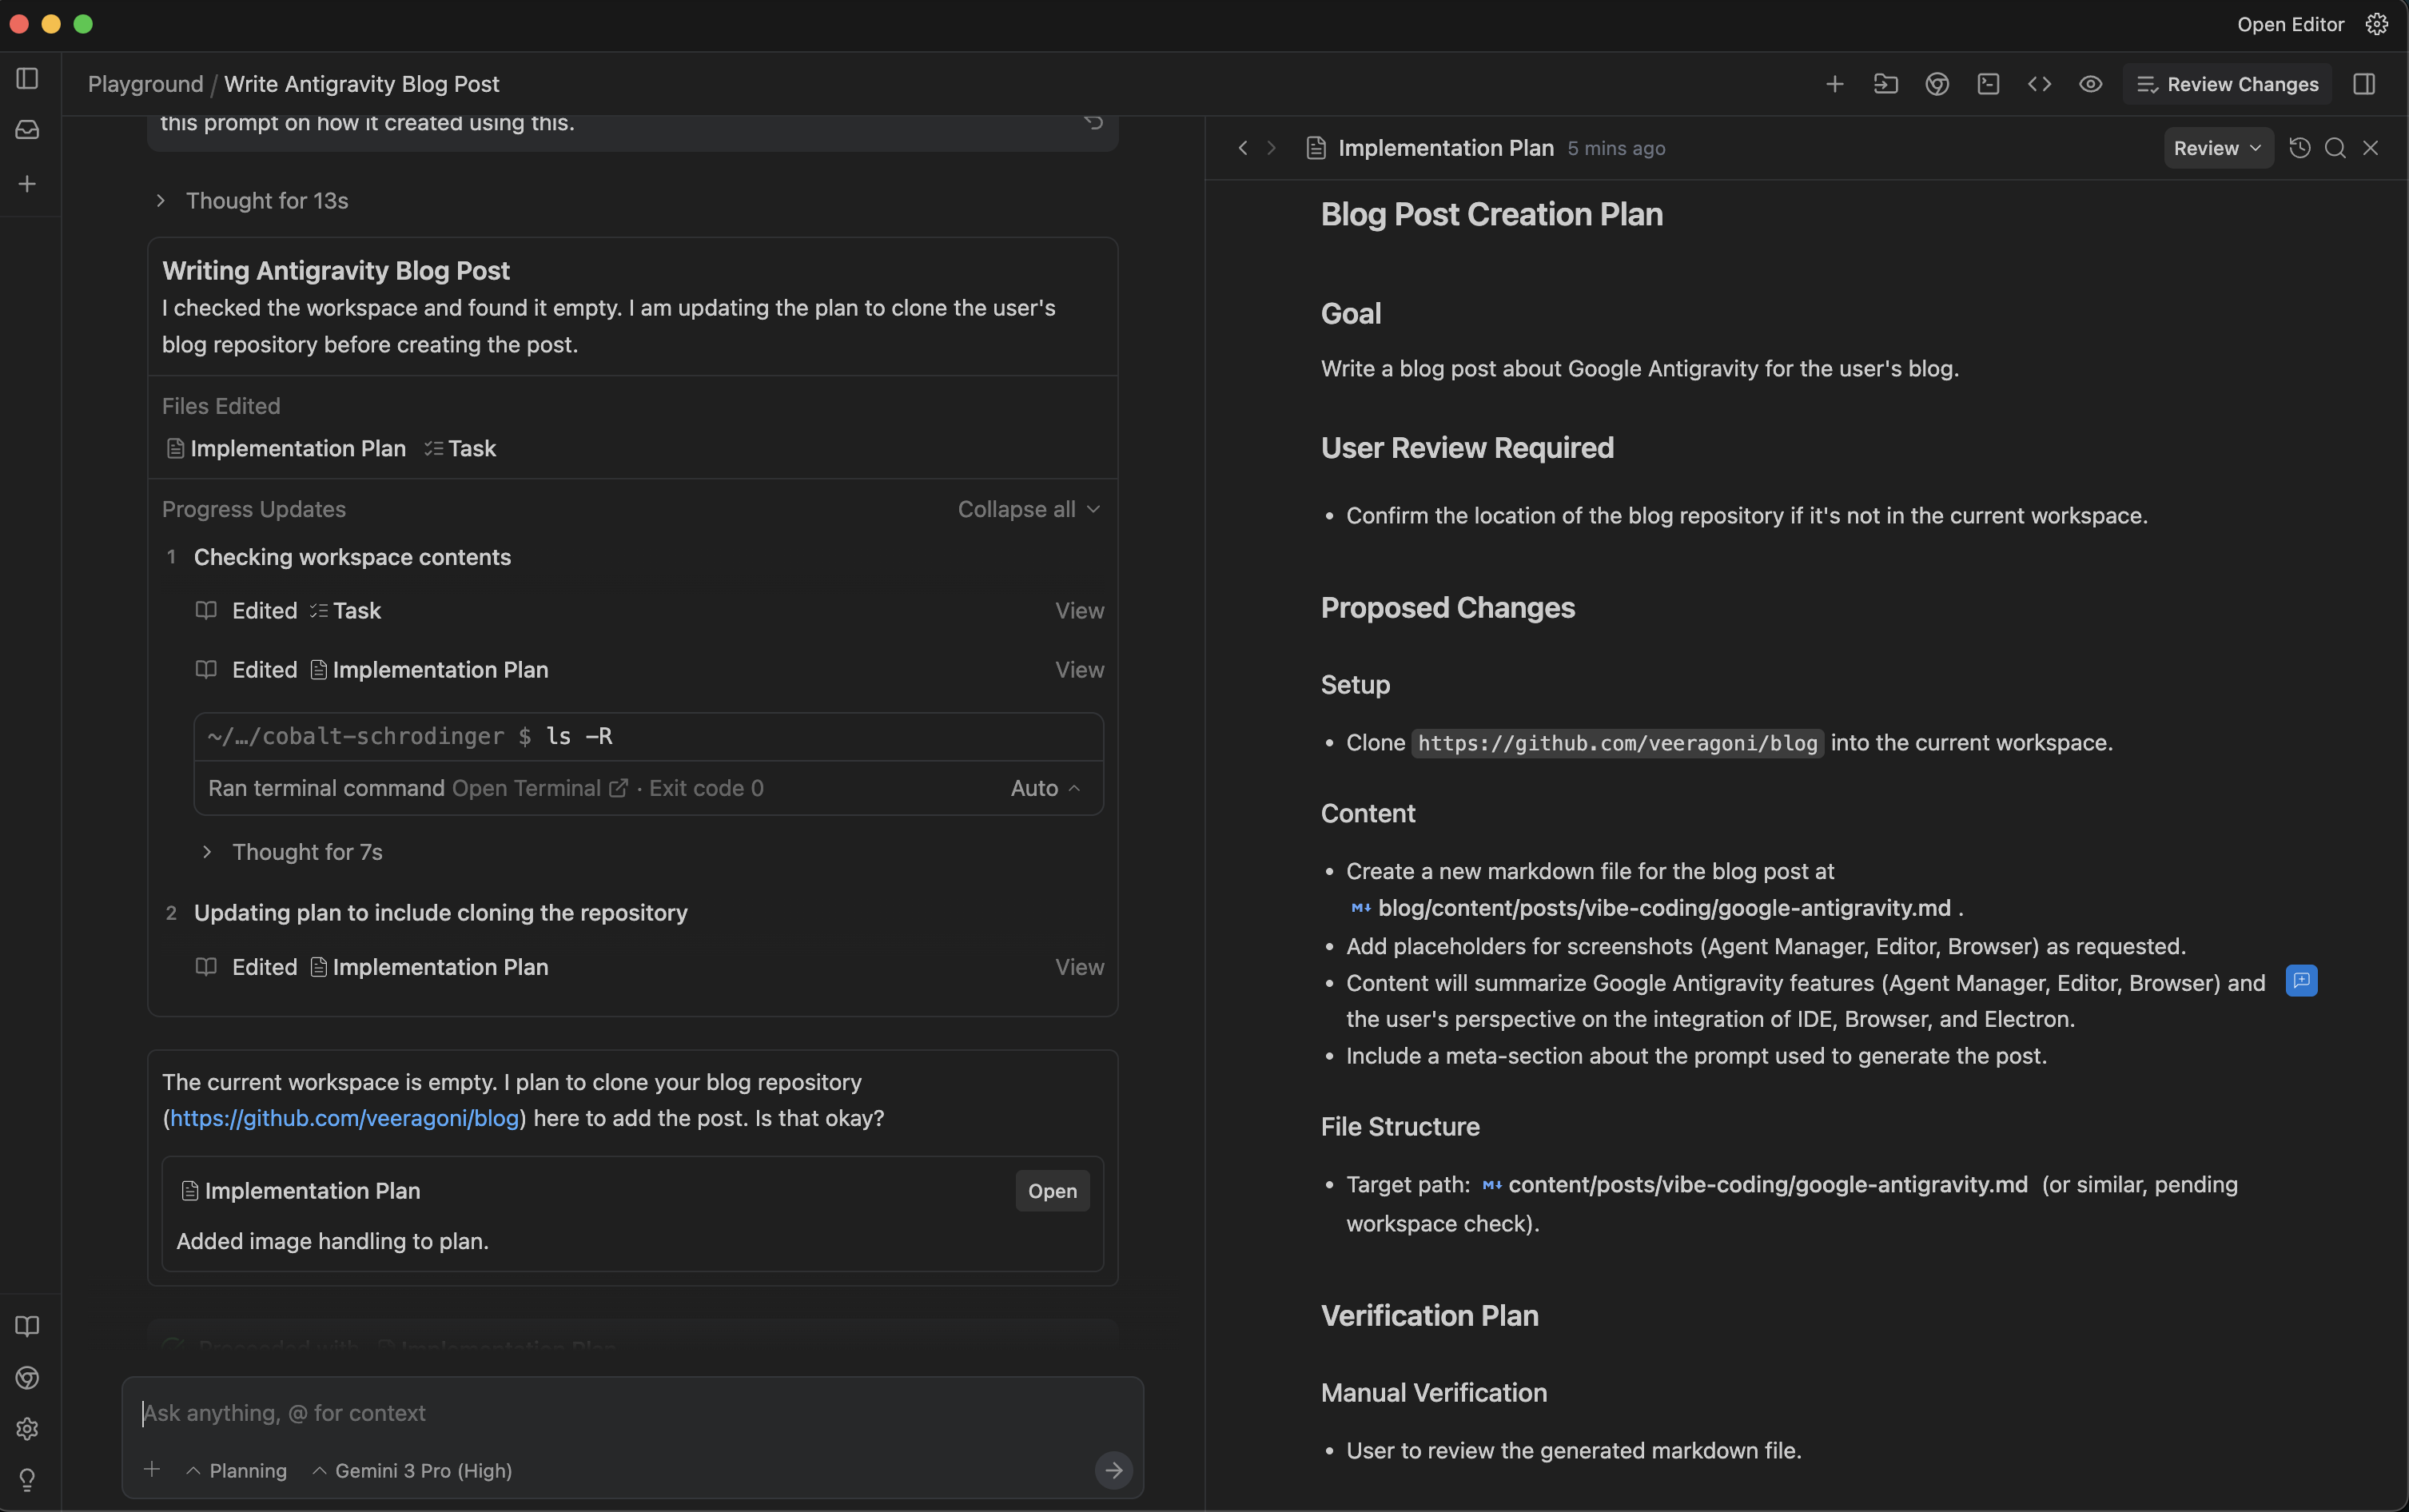Open the github.com/veeragoni/blog link in chat
The image size is (2409, 1512).
click(x=344, y=1118)
